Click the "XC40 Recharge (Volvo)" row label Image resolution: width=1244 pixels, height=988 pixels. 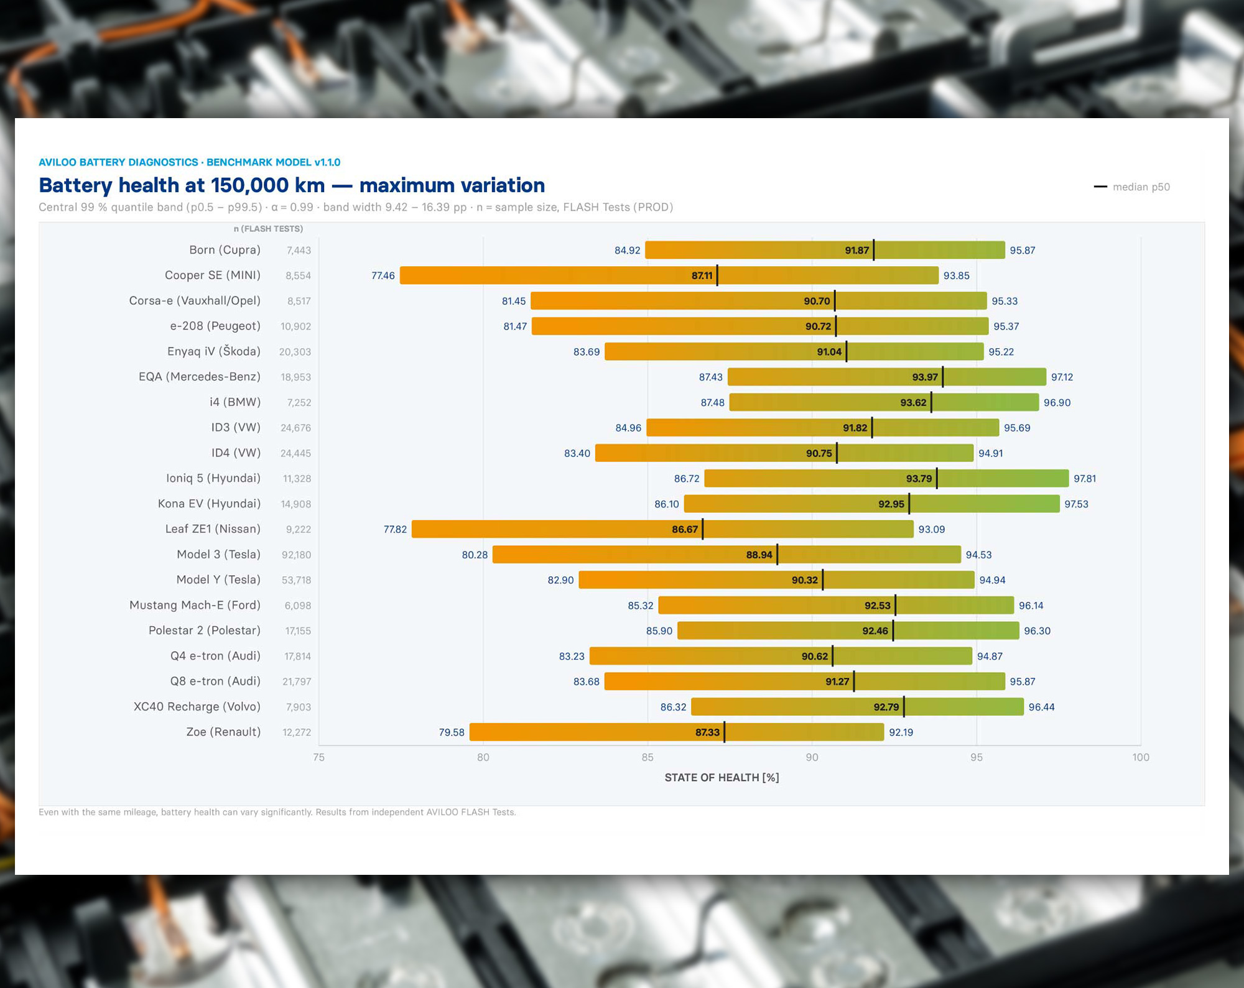(197, 707)
